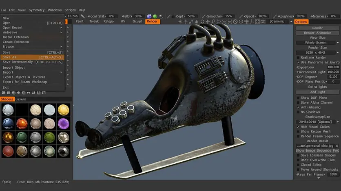Toggle the No Shadows checkbox
Viewport: 341px width, 191px height.
pos(298,112)
